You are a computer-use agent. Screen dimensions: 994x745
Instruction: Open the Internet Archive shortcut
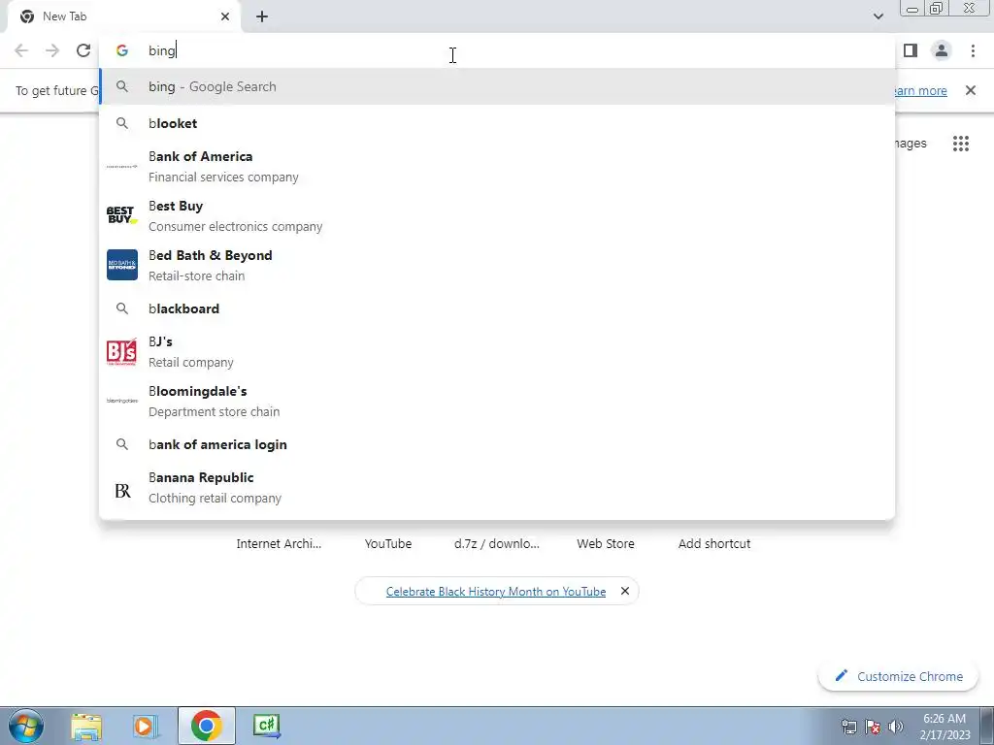279,543
